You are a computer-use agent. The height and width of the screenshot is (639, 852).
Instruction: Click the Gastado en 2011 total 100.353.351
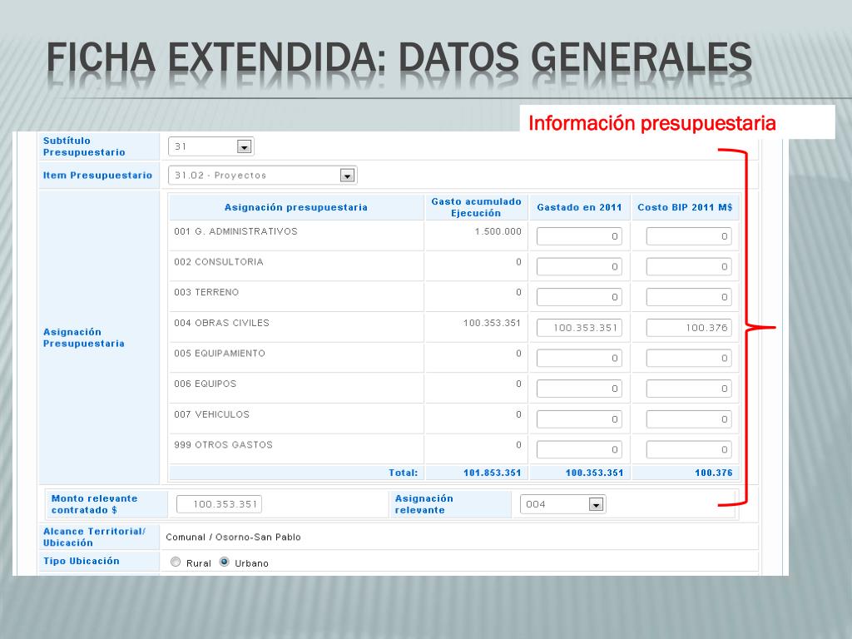pyautogui.click(x=594, y=473)
